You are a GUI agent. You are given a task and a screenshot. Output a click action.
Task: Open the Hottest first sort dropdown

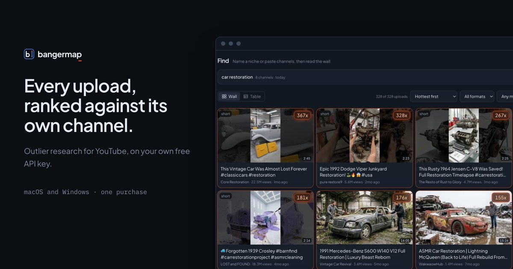point(434,96)
